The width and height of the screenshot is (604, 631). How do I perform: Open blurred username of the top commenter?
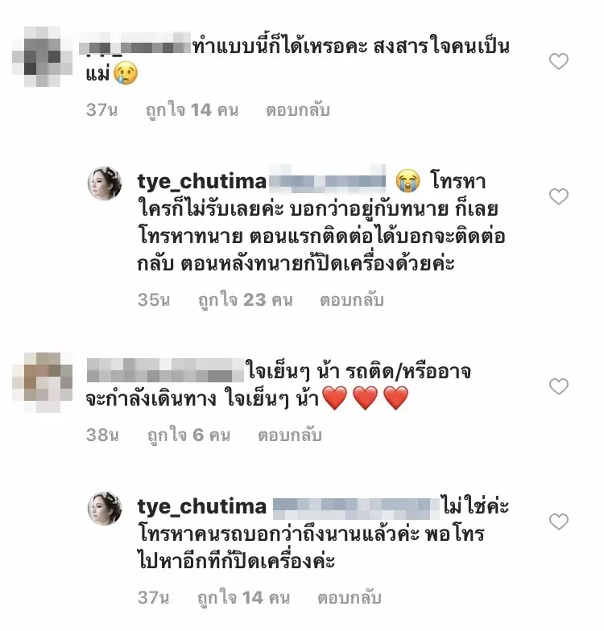(x=135, y=47)
